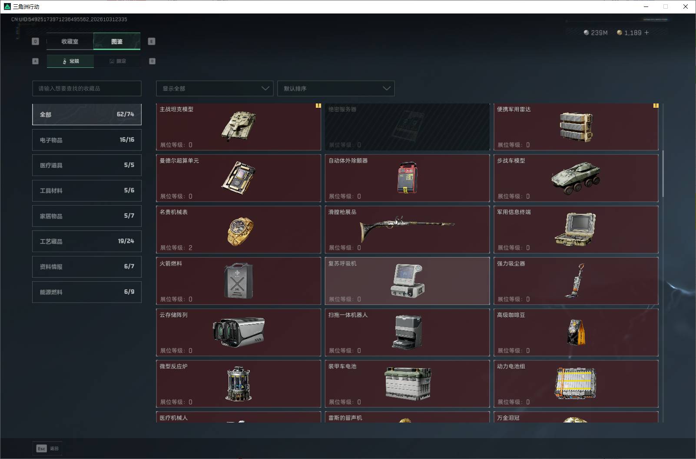
Task: Open the 显示全部 filter dropdown
Action: (215, 88)
